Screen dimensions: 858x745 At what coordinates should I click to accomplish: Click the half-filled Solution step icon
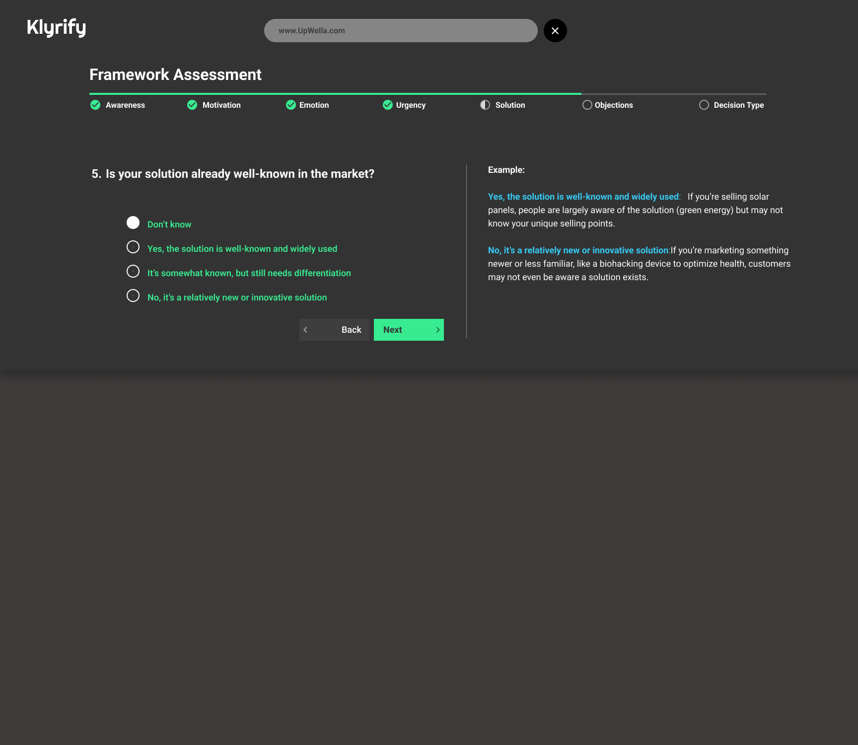coord(485,105)
